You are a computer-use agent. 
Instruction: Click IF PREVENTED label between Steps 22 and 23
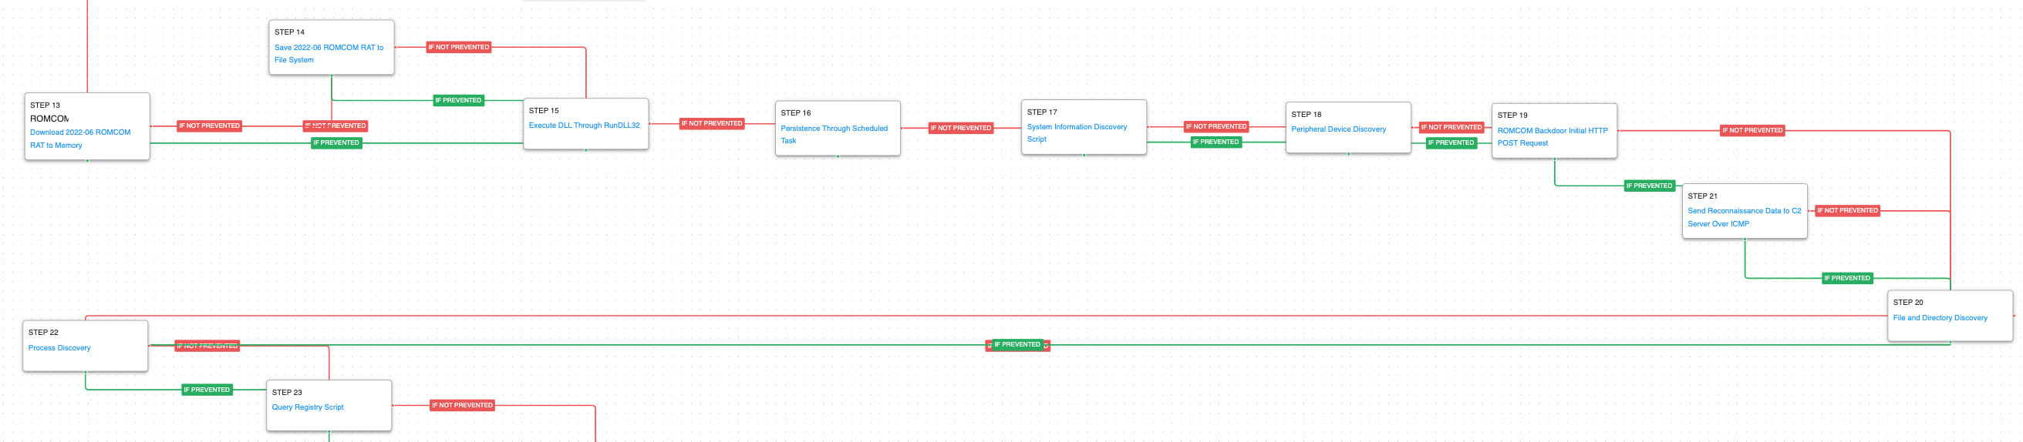coord(207,390)
